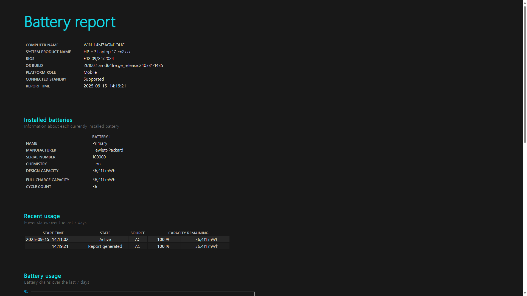Click the Battery report title
Image resolution: width=527 pixels, height=296 pixels.
(70, 22)
